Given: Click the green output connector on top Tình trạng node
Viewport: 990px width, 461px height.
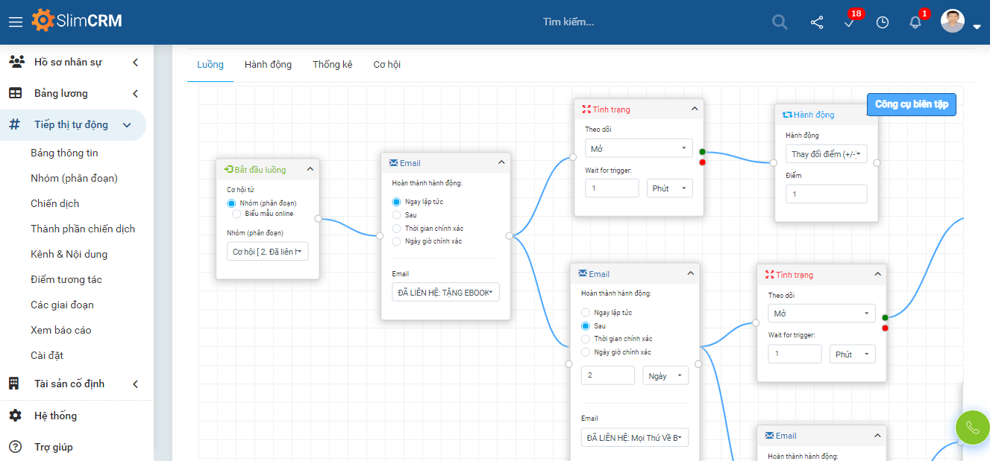Looking at the screenshot, I should click(x=702, y=152).
